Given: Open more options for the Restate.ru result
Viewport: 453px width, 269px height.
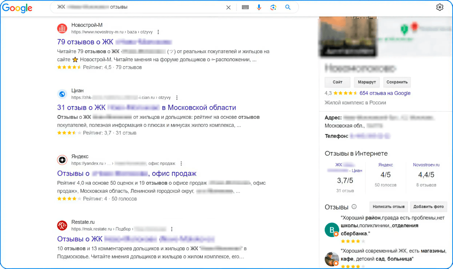Looking at the screenshot, I should click(x=172, y=229).
